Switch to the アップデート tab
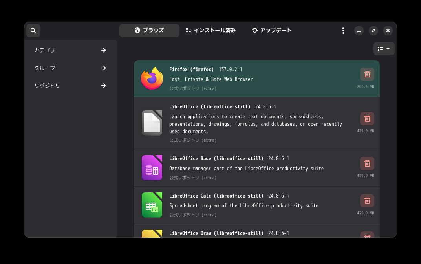The image size is (421, 264). coord(272,30)
